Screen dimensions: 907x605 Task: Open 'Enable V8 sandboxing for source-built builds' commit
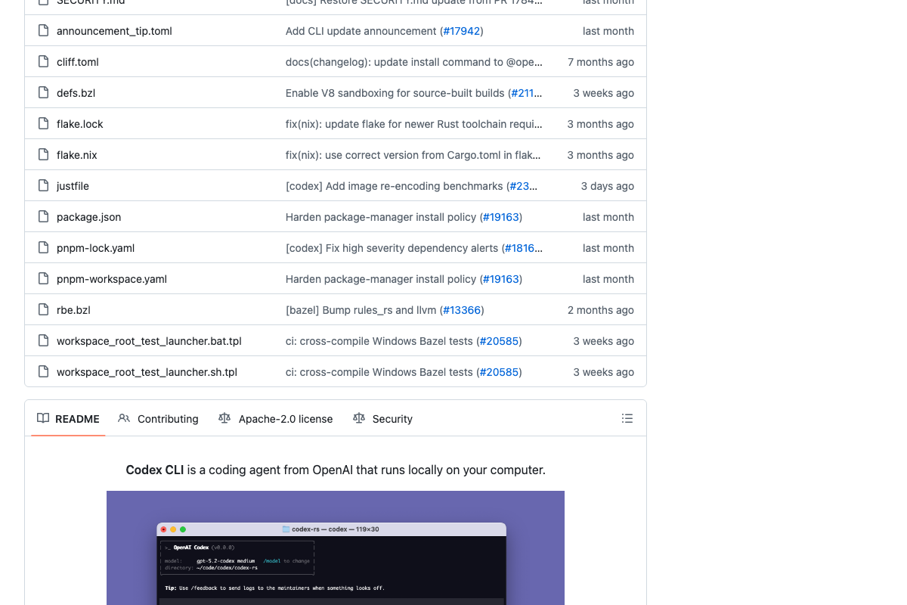pyautogui.click(x=395, y=93)
